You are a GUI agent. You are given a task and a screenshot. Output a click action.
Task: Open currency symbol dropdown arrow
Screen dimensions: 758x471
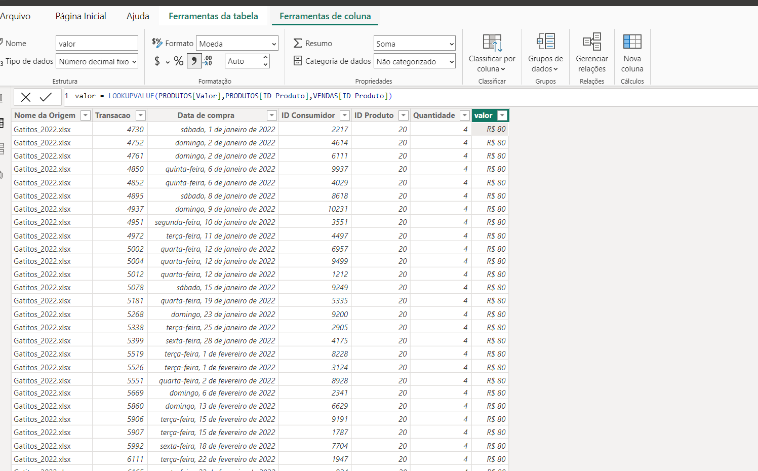[168, 62]
